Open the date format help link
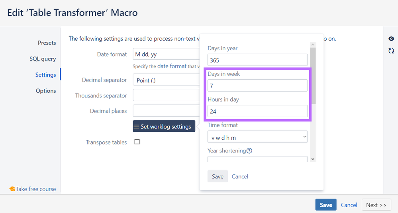398x213 pixels. 172,66
